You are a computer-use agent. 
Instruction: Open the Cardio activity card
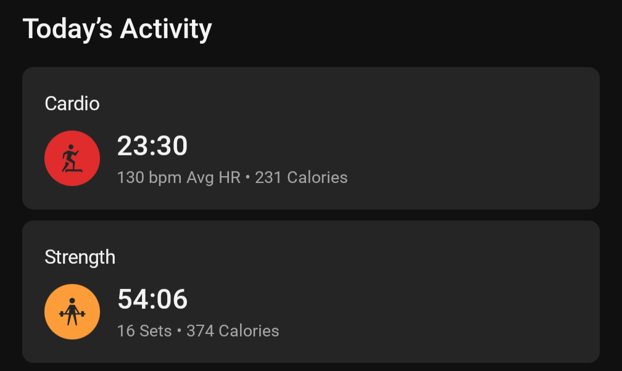(x=311, y=138)
